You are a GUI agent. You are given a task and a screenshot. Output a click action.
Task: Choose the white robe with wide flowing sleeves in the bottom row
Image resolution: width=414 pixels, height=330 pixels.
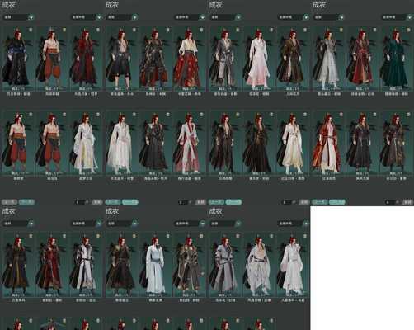click(x=293, y=265)
